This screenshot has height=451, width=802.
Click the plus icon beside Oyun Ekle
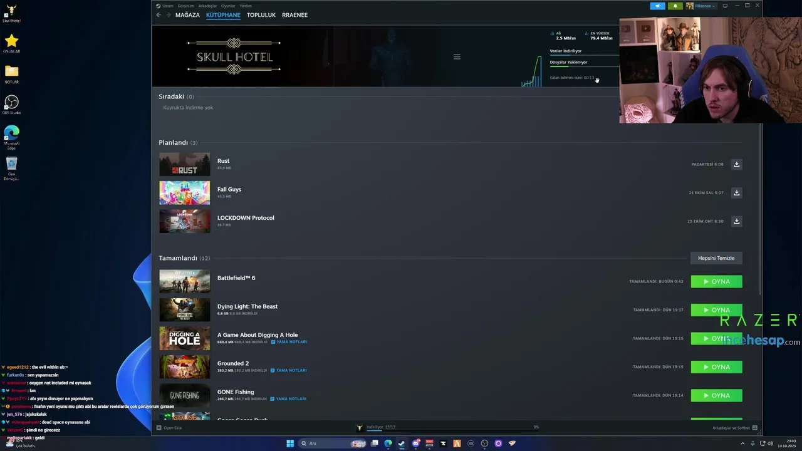pos(159,427)
